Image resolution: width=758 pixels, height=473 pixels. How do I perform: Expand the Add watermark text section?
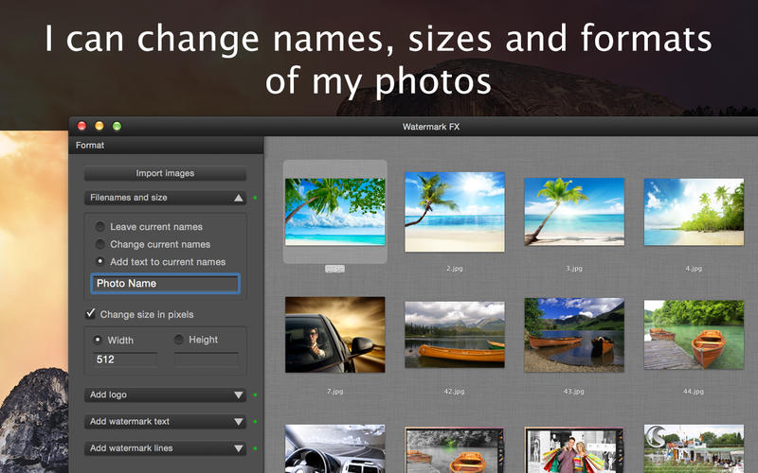[x=165, y=421]
